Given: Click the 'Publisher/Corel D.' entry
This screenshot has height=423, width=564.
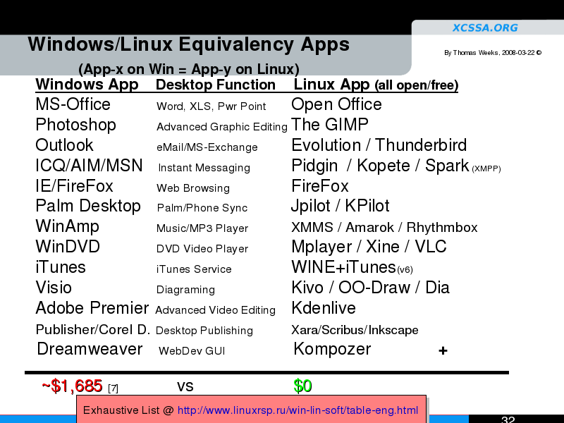Looking at the screenshot, I should [93, 329].
